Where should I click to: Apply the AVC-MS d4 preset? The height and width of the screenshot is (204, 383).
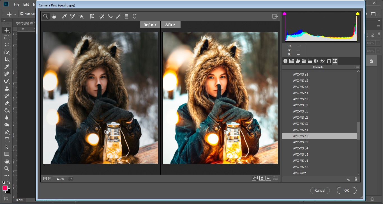(x=319, y=148)
